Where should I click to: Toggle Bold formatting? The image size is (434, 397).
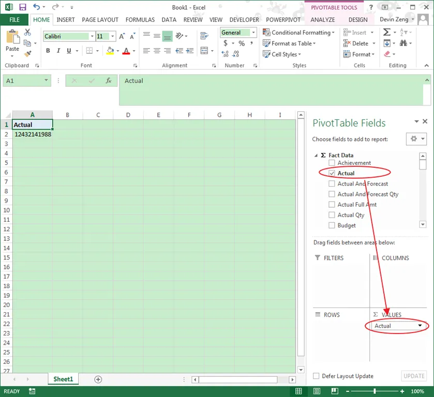click(x=48, y=51)
